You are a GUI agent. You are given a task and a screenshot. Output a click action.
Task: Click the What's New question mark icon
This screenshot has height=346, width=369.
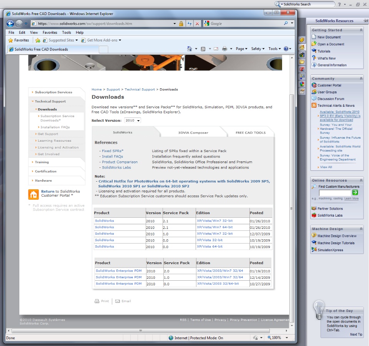point(314,58)
